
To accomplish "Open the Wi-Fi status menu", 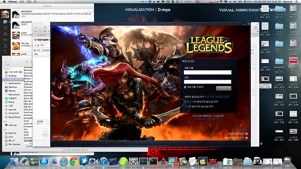I will [x=221, y=2].
